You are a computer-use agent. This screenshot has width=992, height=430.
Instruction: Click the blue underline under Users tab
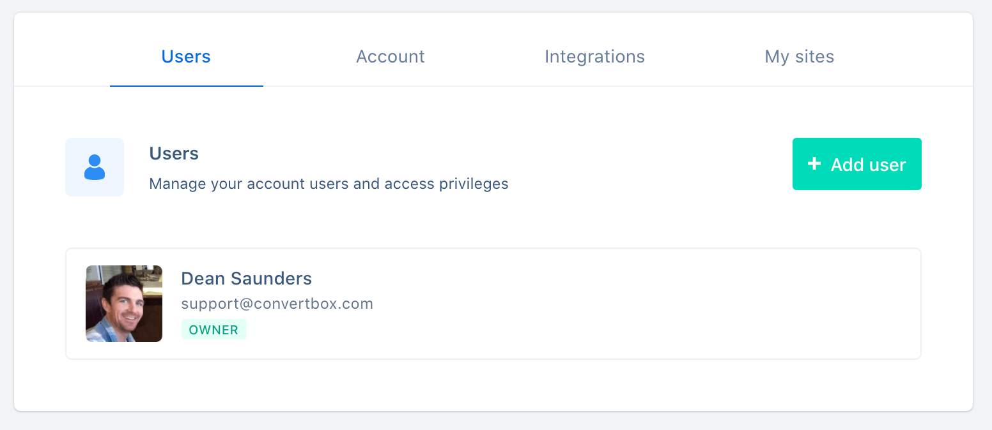tap(187, 85)
